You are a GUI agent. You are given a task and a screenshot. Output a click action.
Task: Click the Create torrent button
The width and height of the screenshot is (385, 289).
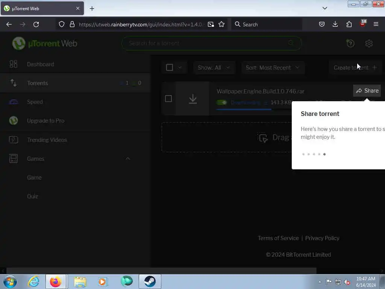355,68
